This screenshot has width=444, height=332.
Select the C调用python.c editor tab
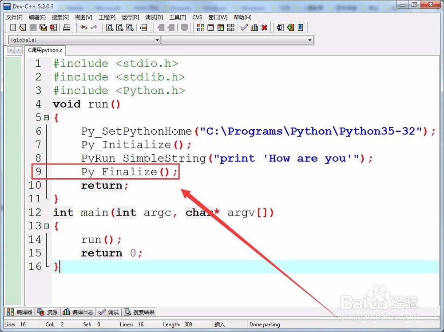pyautogui.click(x=44, y=50)
